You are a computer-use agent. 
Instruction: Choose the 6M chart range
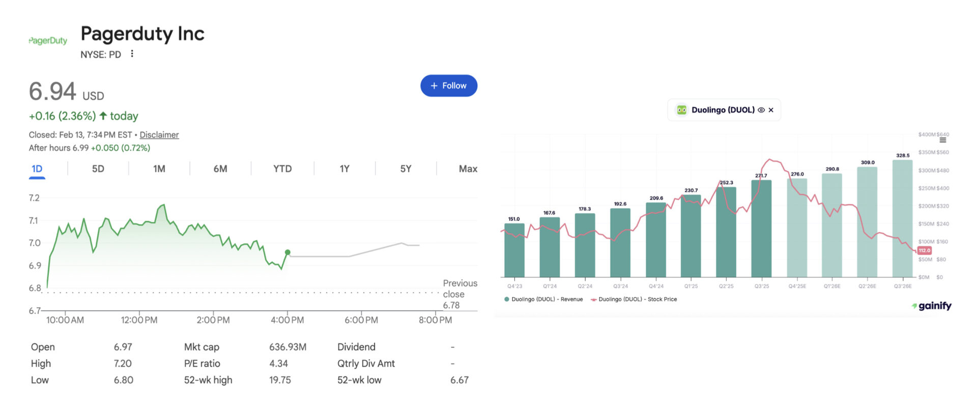click(220, 169)
